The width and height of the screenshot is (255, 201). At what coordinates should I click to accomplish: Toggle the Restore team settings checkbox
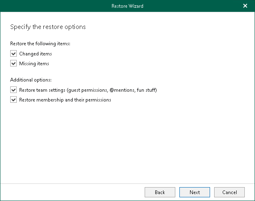coord(14,90)
